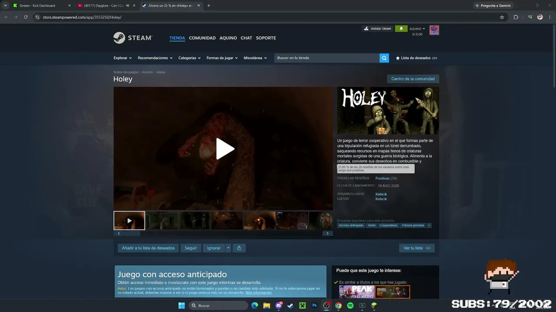Click the Buscar en la tienda search field
The image size is (556, 312).
pos(327,58)
